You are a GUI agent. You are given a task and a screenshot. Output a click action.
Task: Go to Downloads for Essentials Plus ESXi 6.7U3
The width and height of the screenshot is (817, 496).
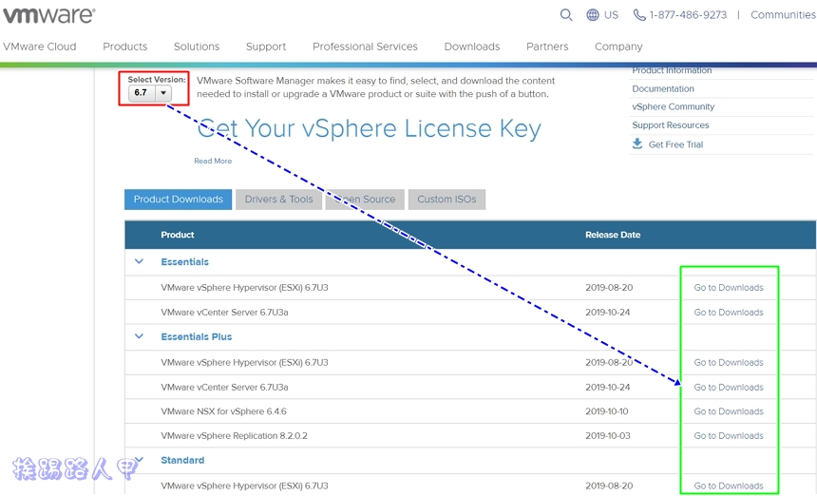pos(729,362)
